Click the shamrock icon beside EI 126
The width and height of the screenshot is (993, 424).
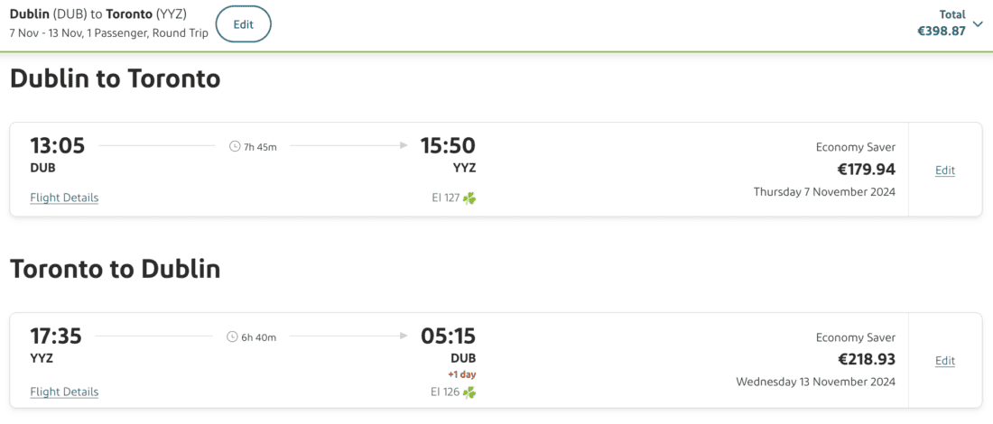[469, 392]
